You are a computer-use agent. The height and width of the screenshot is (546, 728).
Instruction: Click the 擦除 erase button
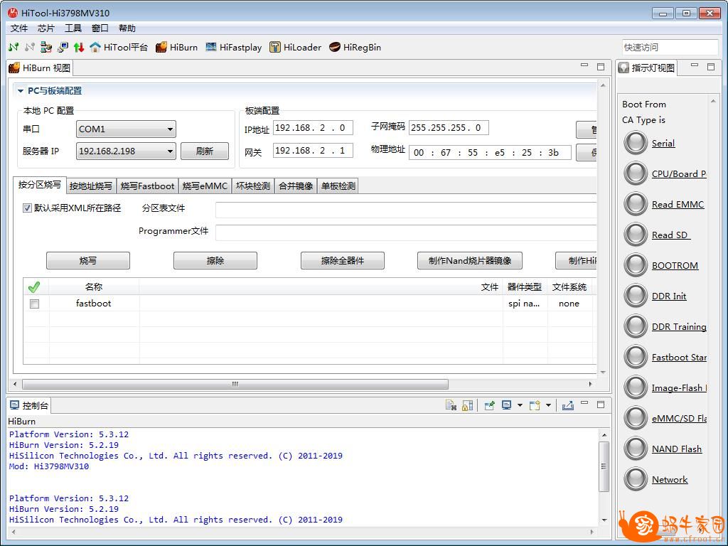(x=215, y=260)
